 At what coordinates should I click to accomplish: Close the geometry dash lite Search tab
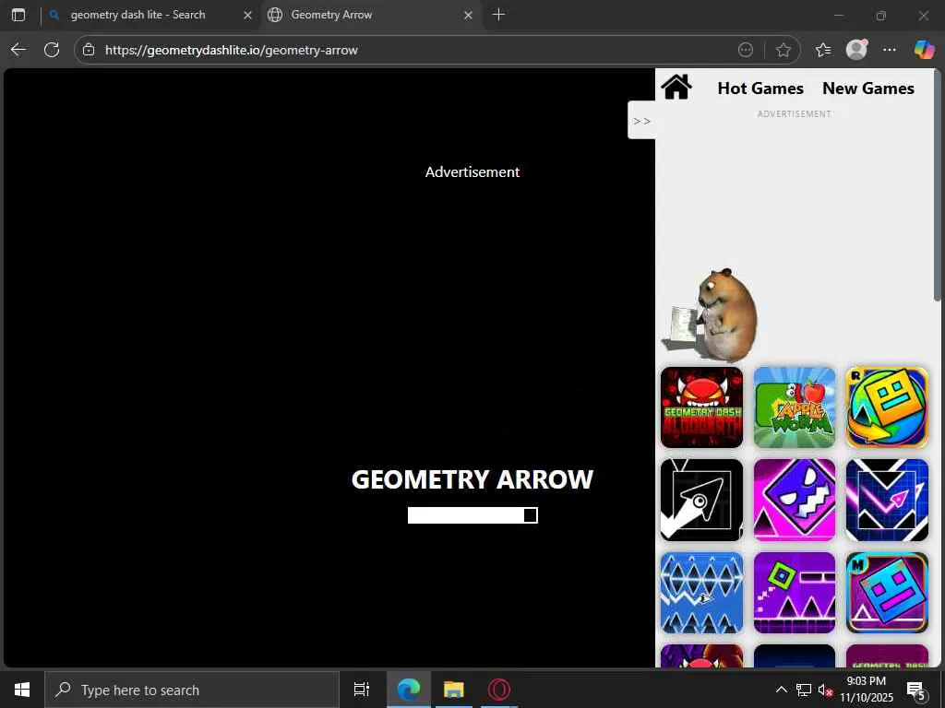point(247,15)
